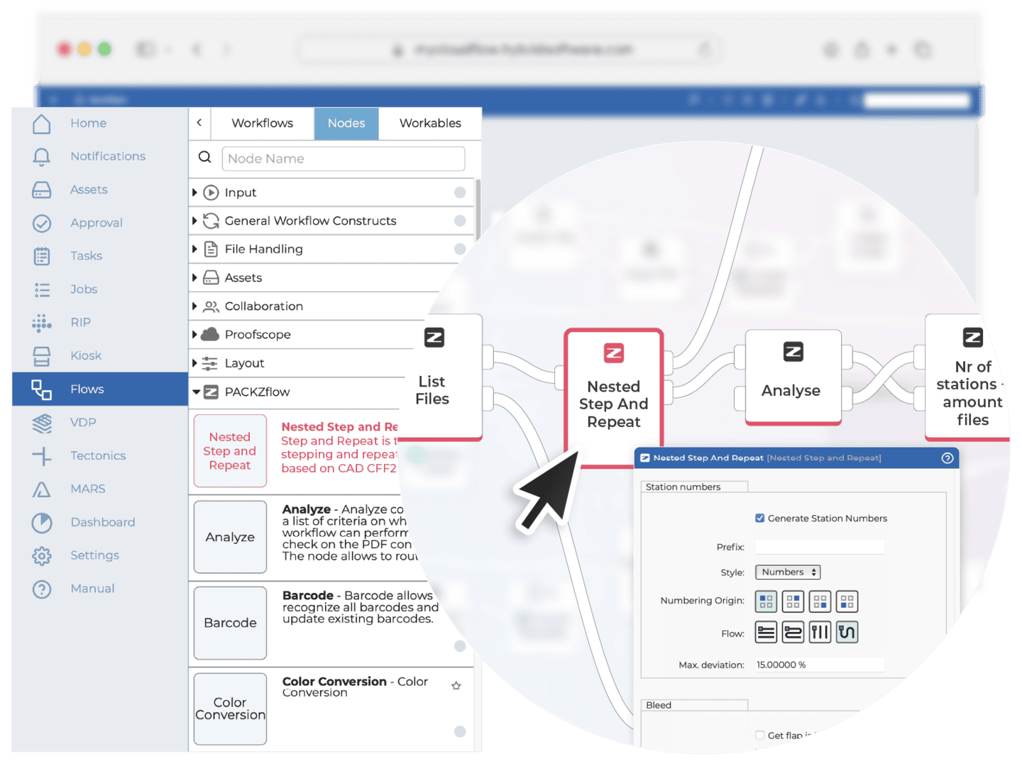Select the Nr of stations canvas node

point(968,377)
